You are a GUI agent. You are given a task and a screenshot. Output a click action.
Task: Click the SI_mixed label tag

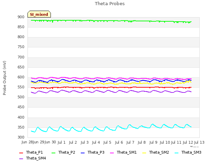[39, 14]
